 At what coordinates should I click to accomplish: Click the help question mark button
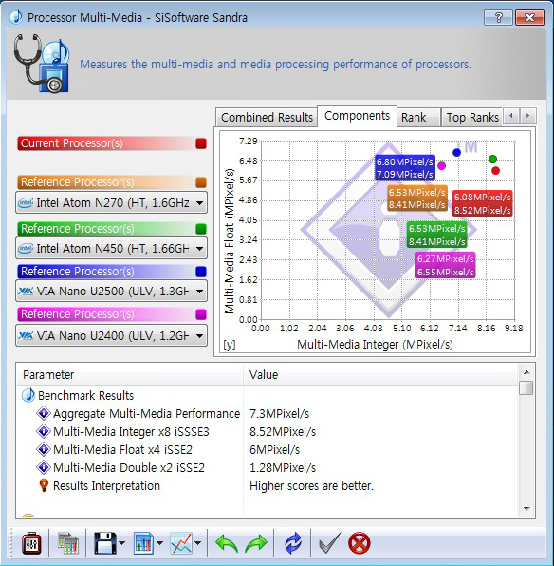(498, 17)
